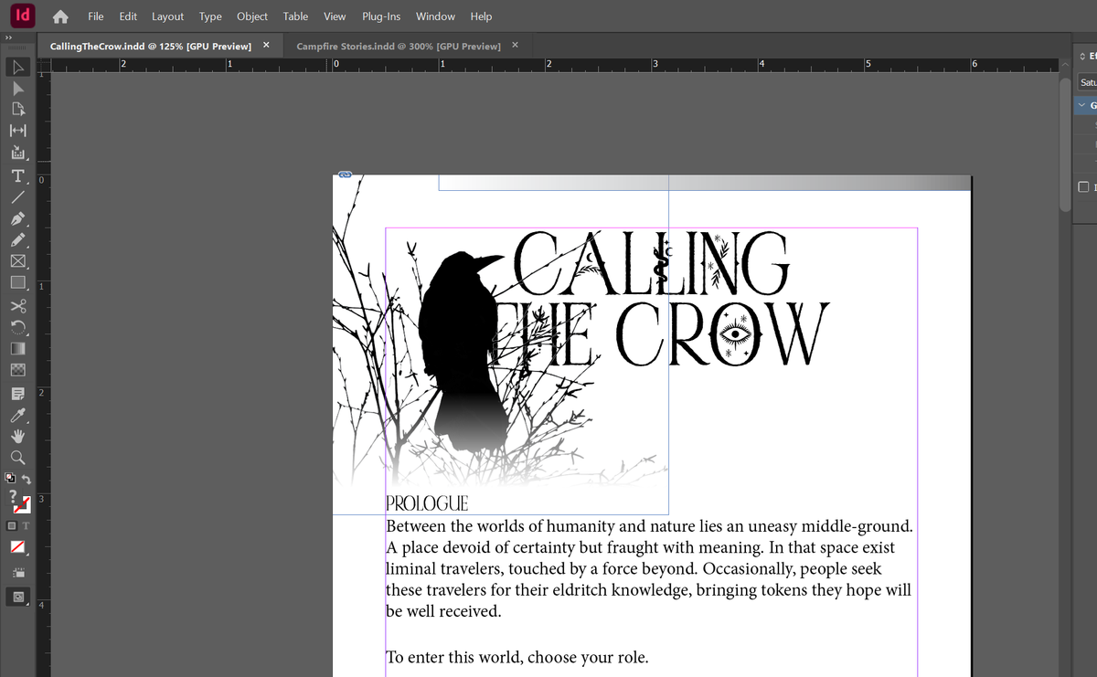This screenshot has width=1097, height=677.
Task: Select the Pen tool
Action: click(x=17, y=219)
